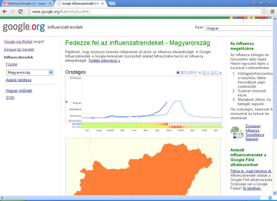This screenshot has width=277, height=201.
Task: Click the address bar URL field
Action: (143, 11)
